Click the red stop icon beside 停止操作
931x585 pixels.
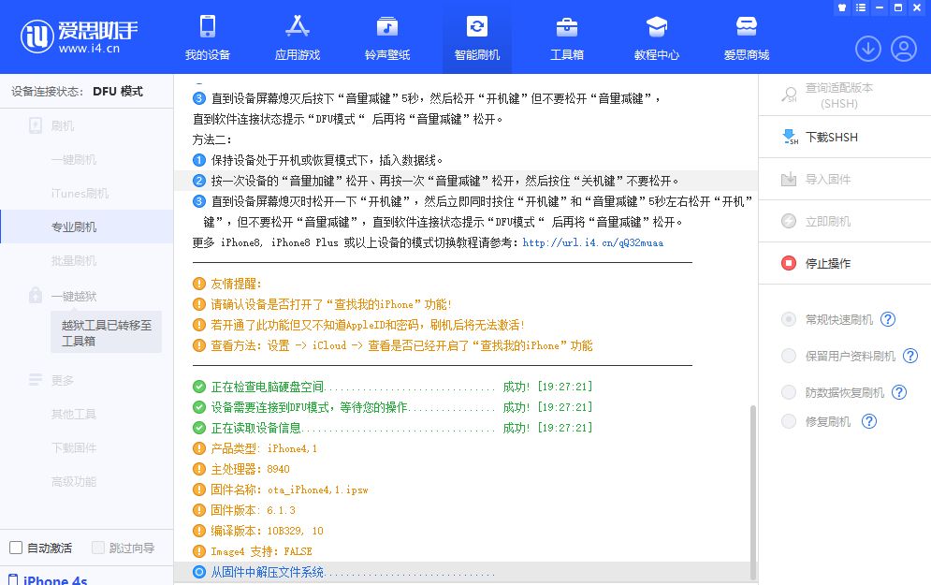tap(789, 263)
